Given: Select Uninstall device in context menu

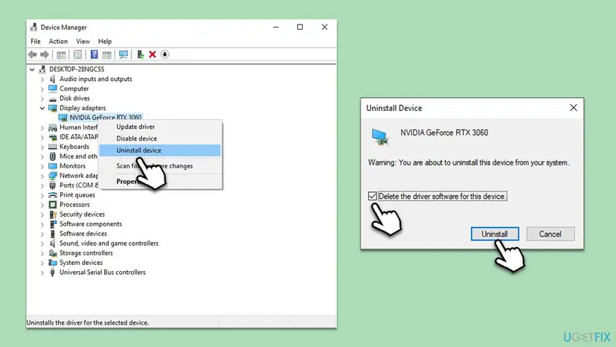Looking at the screenshot, I should pos(160,150).
